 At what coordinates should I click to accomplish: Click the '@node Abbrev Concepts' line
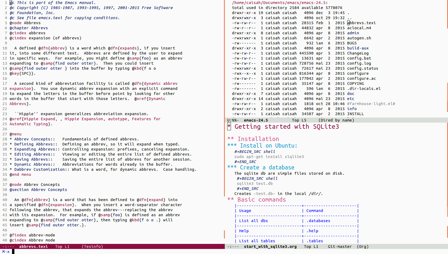coord(35,185)
